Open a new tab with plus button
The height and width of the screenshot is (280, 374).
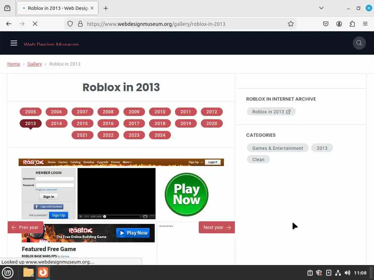(x=106, y=8)
